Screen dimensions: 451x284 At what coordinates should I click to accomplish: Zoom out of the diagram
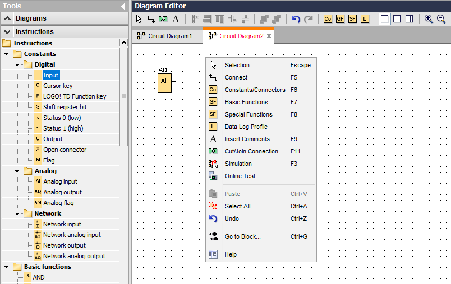coord(441,19)
